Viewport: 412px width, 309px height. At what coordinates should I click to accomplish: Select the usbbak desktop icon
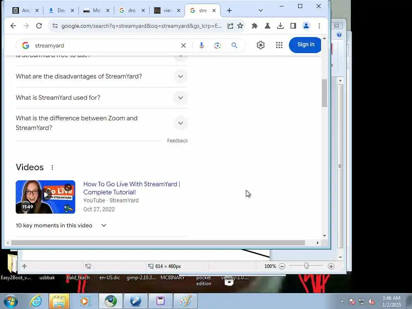click(47, 278)
